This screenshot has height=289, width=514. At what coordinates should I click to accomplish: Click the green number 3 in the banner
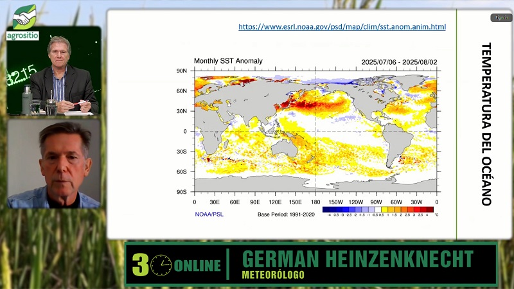(140, 265)
